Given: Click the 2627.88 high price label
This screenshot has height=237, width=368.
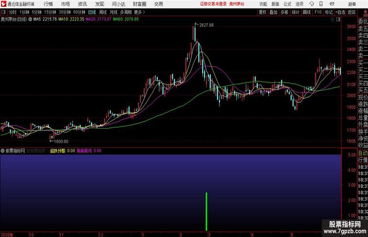Looking at the screenshot, I should 206,25.
